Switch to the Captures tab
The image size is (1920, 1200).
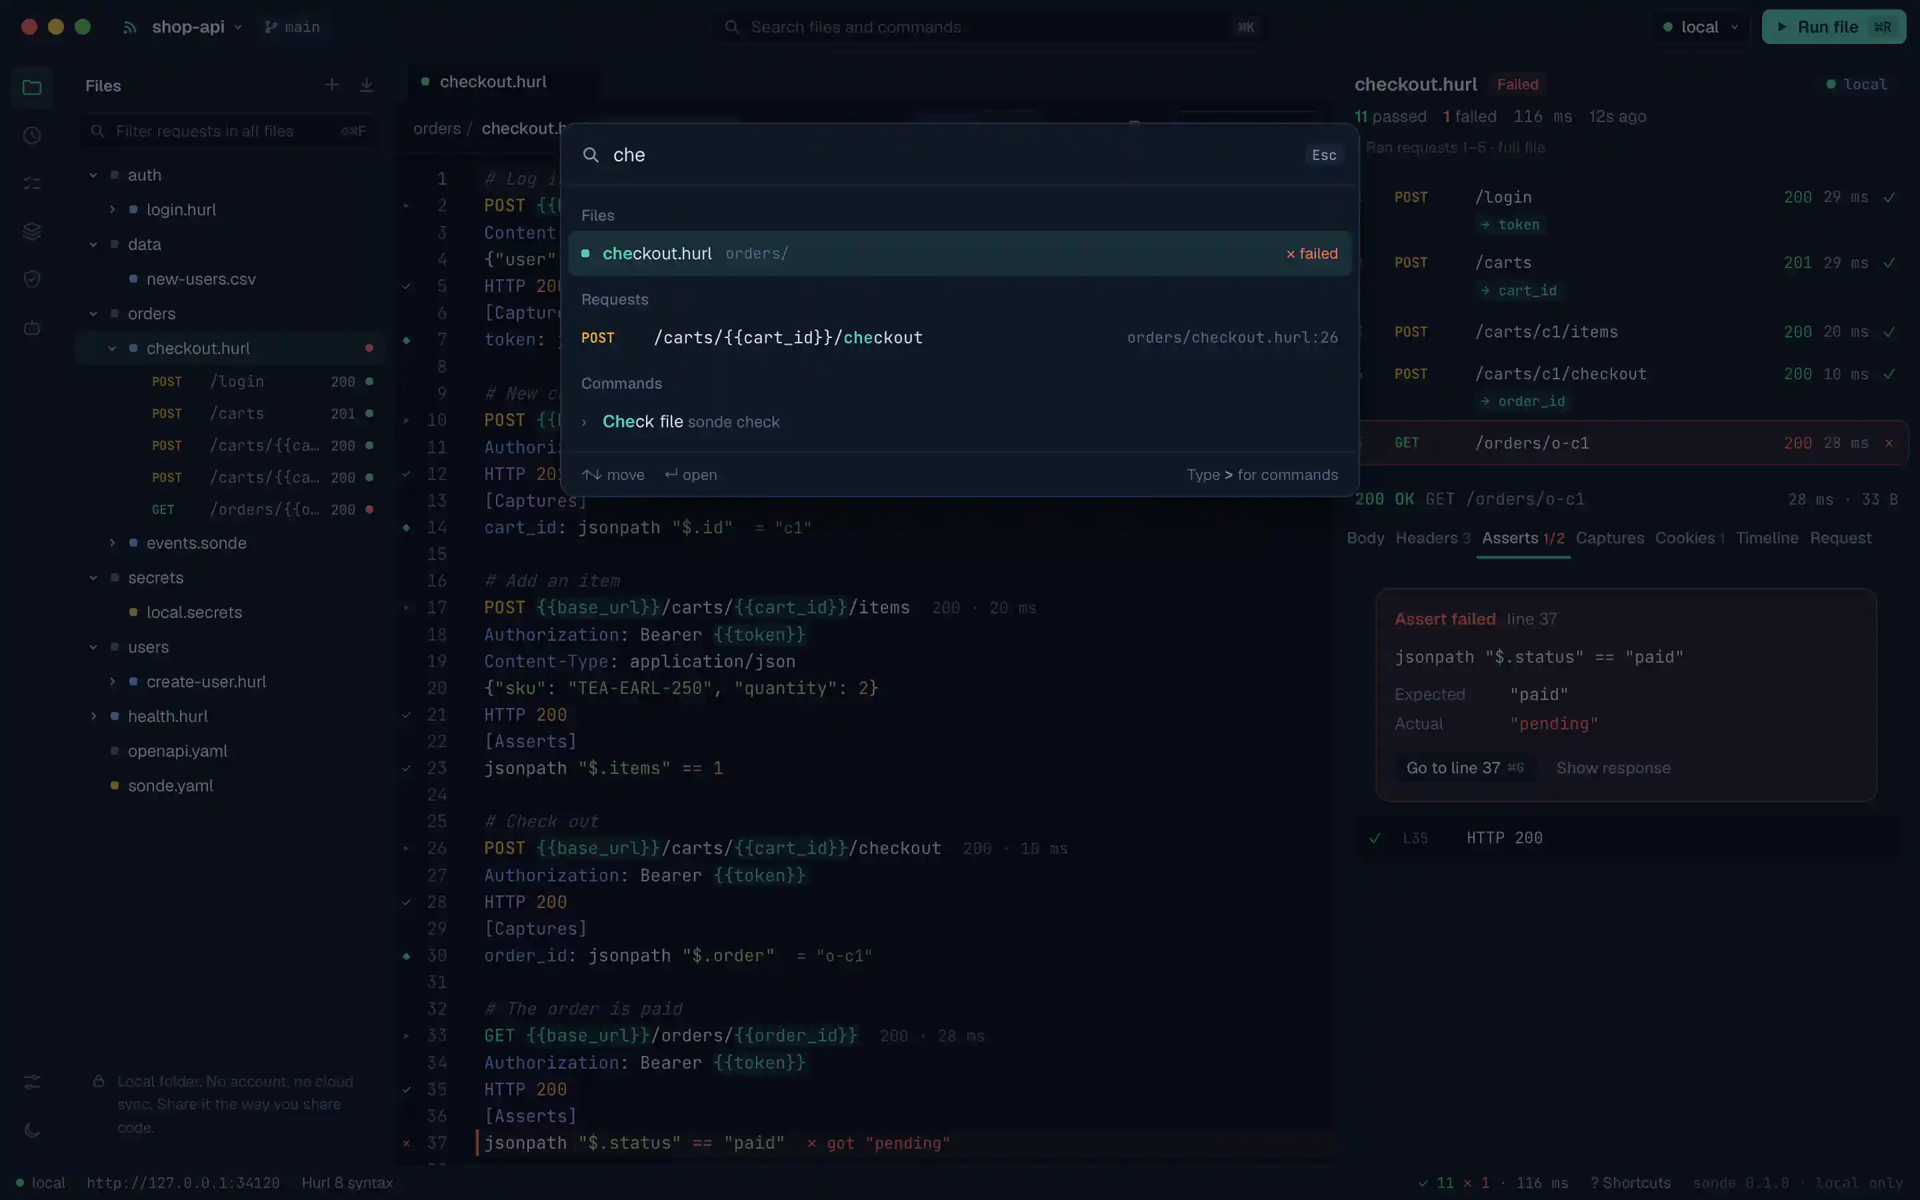[x=1610, y=538]
